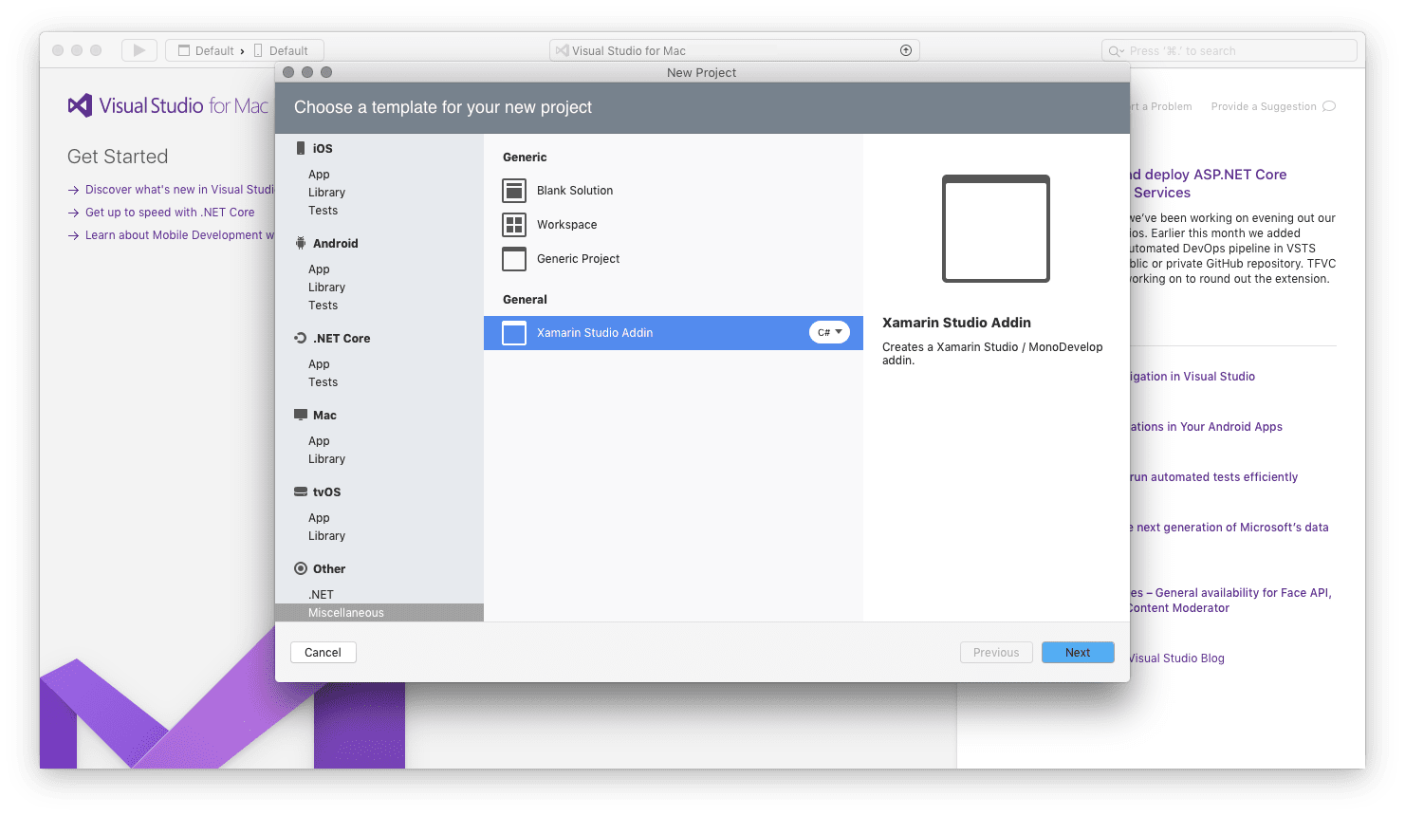Click the large template preview image
1405x816 pixels.
(x=996, y=229)
